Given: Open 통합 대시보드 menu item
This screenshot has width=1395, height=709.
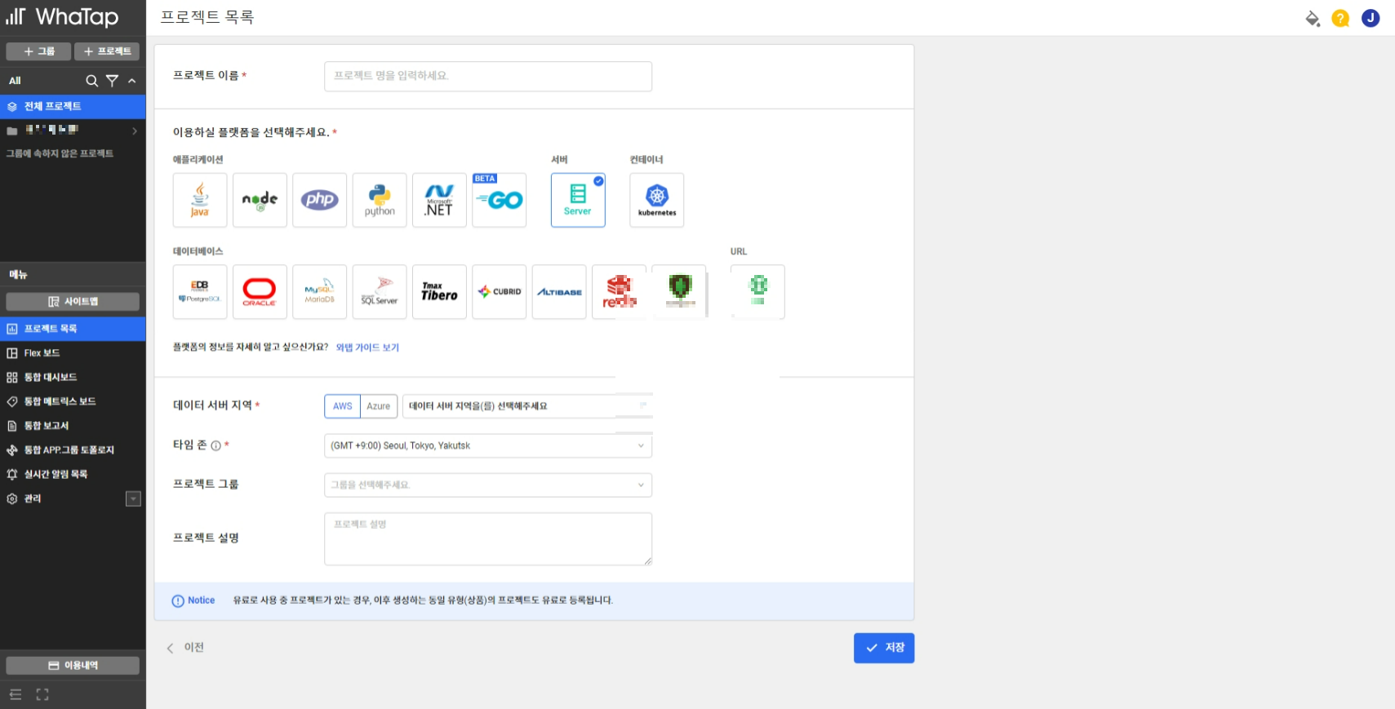Looking at the screenshot, I should pos(73,377).
